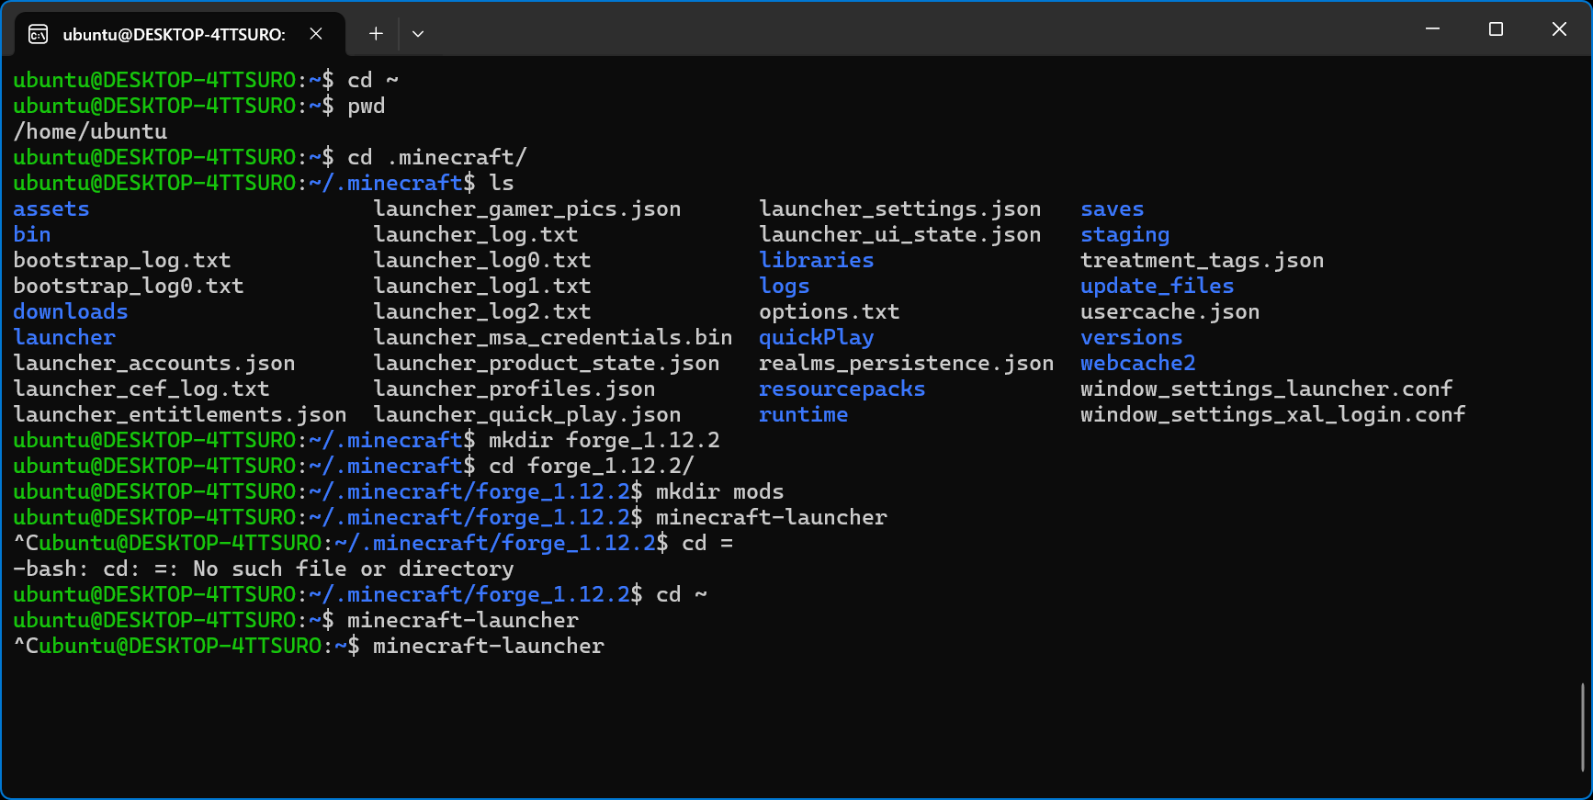Expand the new tab profile dropdown
The image size is (1593, 800).
[418, 34]
